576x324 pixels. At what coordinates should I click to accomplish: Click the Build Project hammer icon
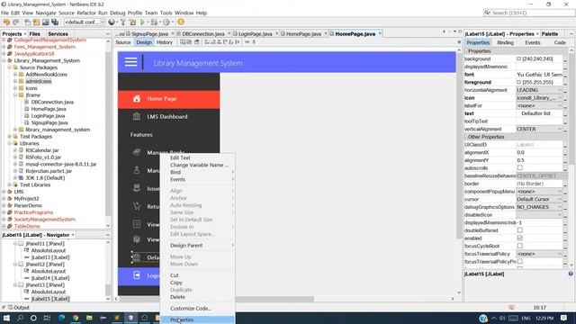(x=123, y=22)
